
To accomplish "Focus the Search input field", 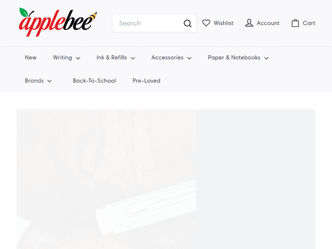I will (x=148, y=23).
